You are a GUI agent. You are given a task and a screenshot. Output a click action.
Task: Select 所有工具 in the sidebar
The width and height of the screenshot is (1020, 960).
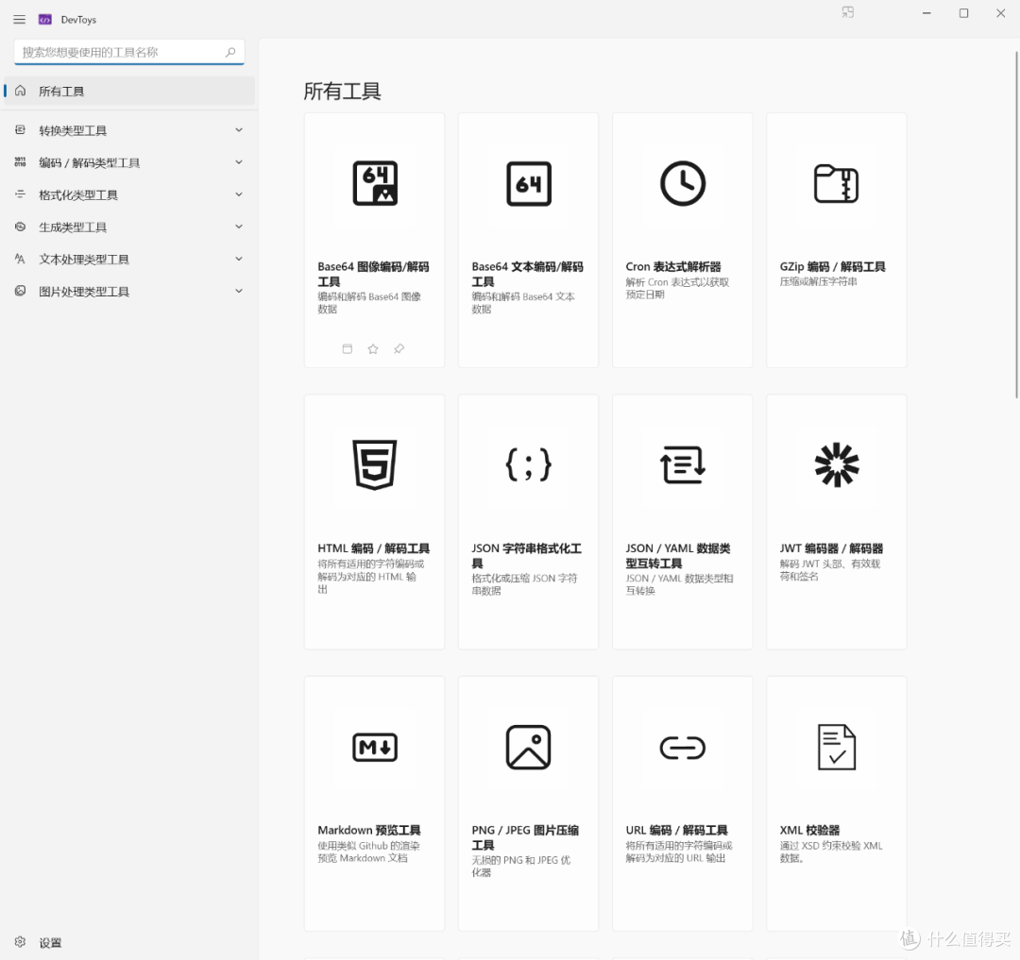128,91
